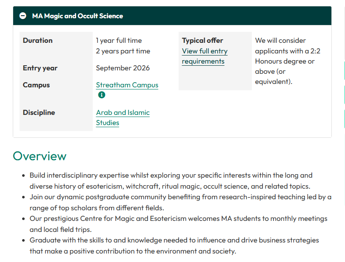Image resolution: width=345 pixels, height=262 pixels.
Task: Click the September 2026 entry year value
Action: [x=123, y=68]
